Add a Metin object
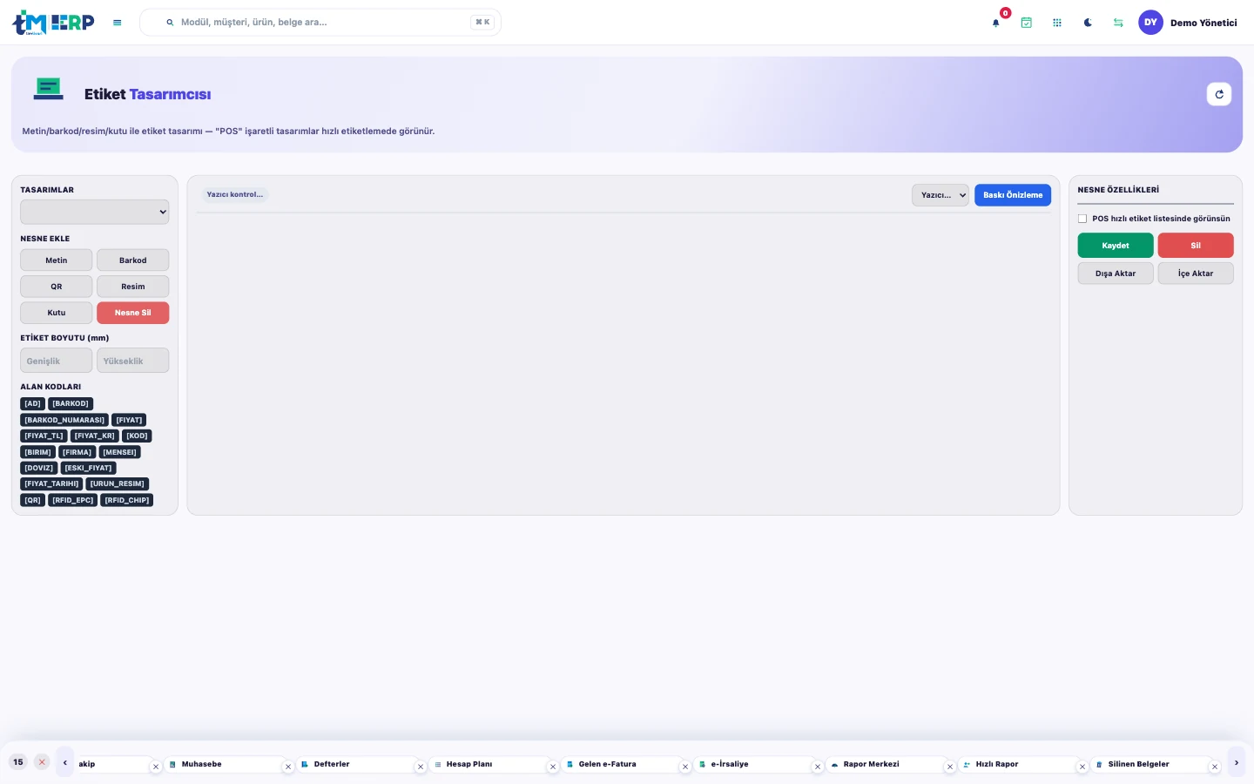 [57, 260]
